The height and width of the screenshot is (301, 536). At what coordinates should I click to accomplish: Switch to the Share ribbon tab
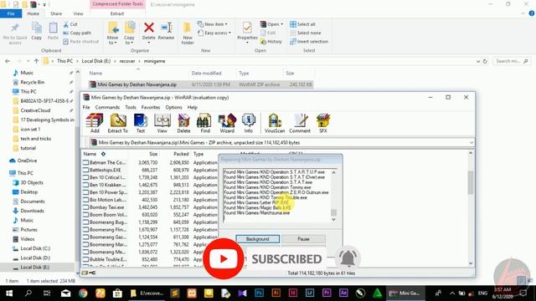56,13
